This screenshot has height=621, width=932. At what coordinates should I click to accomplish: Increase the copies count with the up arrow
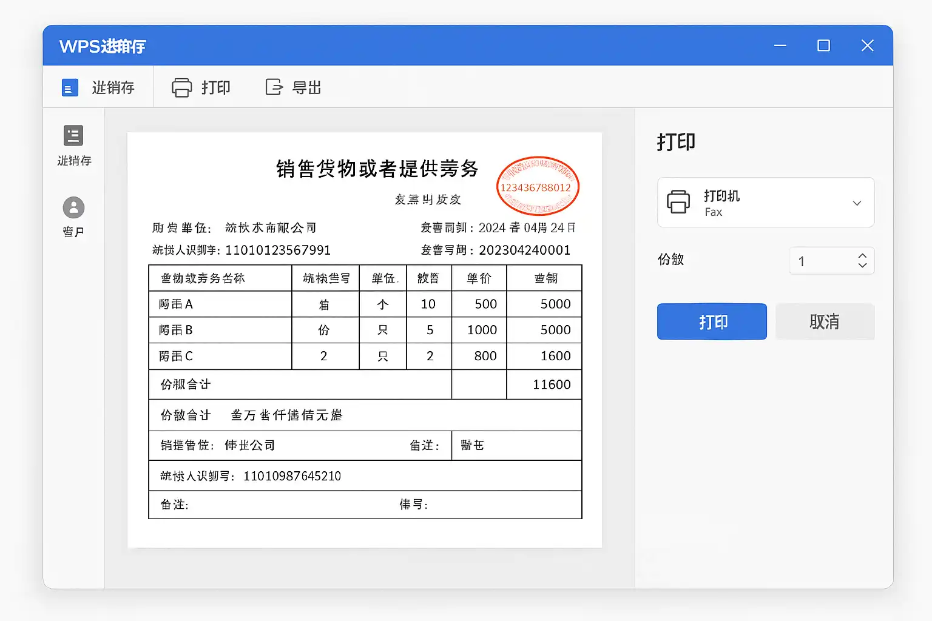[862, 256]
